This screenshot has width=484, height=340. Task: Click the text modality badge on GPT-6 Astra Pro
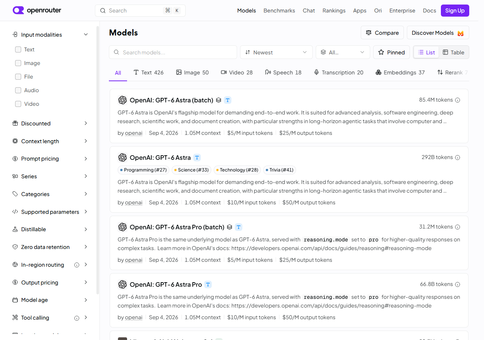(208, 284)
